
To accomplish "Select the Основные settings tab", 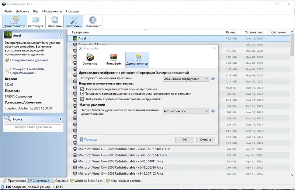I will [90, 60].
